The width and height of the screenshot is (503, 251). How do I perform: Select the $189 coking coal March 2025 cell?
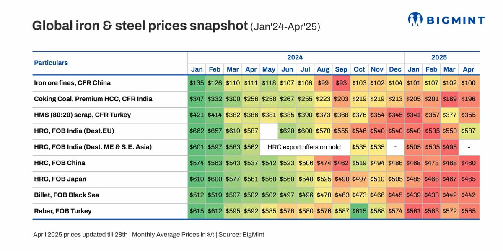tap(450, 99)
